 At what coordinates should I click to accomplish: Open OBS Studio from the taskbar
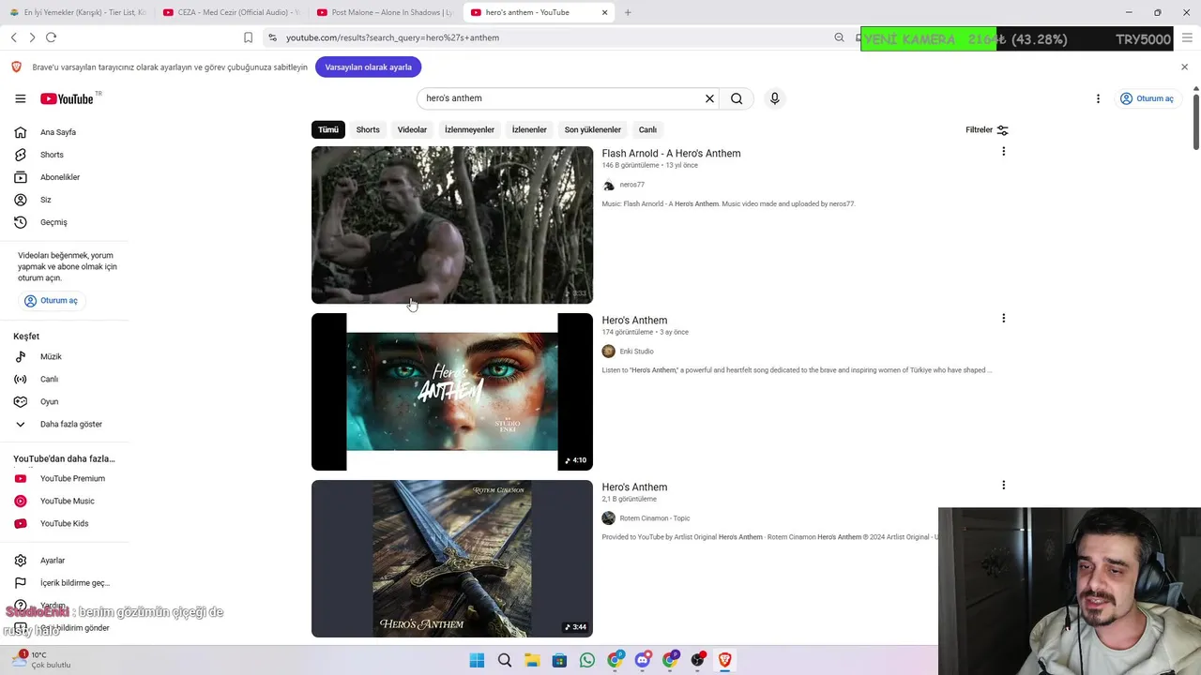point(698,660)
